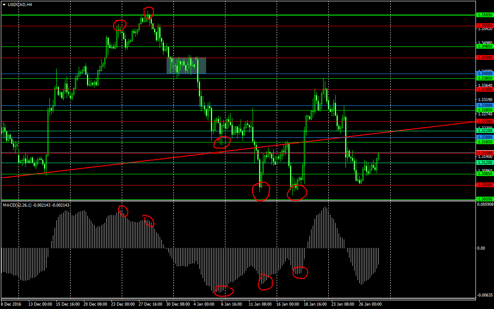494x309 pixels.
Task: Click the 26 Jan 00:00 time label
Action: (370, 304)
